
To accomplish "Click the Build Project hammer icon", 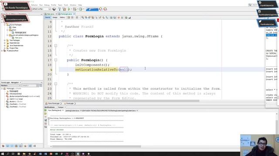I will 60,9.
